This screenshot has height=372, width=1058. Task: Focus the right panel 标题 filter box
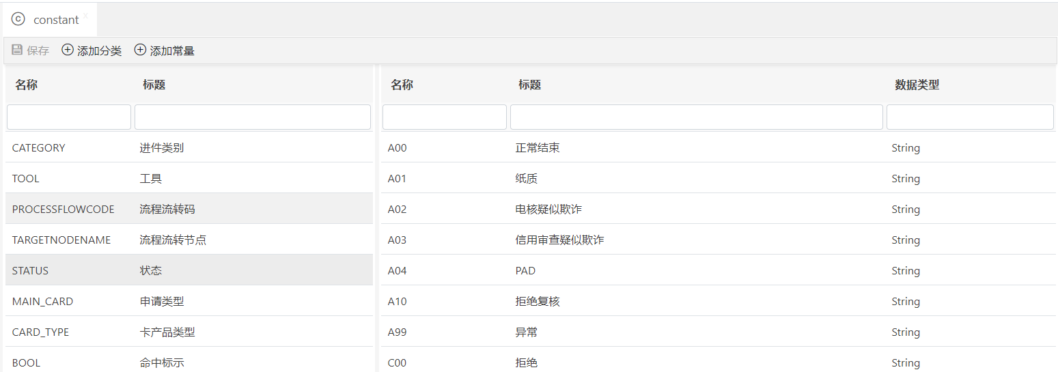[x=696, y=117]
